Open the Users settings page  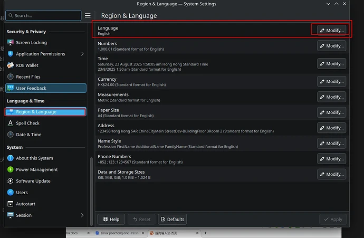click(x=22, y=193)
